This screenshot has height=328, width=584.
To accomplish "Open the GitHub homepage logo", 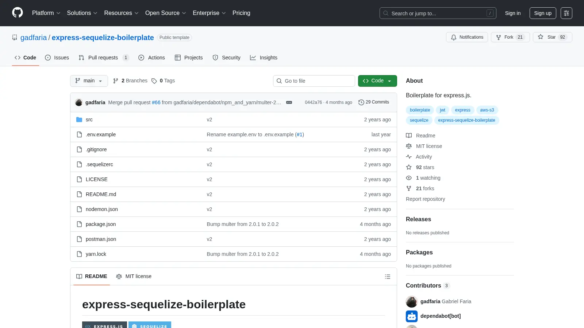I will click(x=18, y=13).
